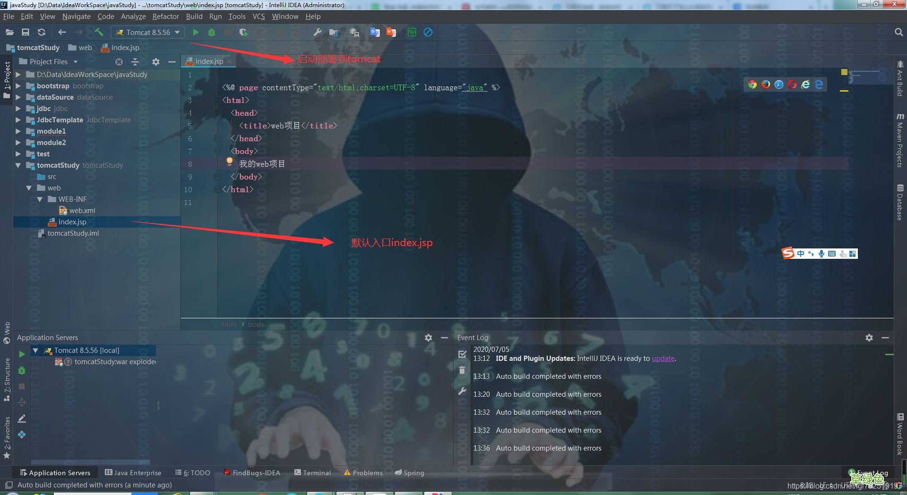The height and width of the screenshot is (495, 907).
Task: Start debugging with the toolbar bug icon
Action: click(212, 32)
